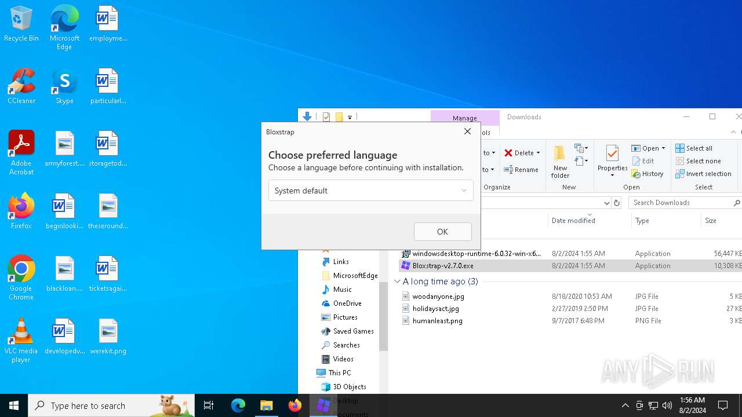Click Invert selection in ribbon

click(x=704, y=174)
